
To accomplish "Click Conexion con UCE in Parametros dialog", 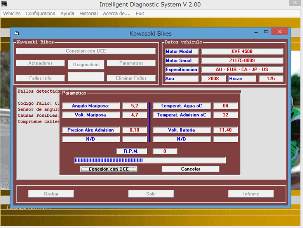I will pyautogui.click(x=109, y=169).
